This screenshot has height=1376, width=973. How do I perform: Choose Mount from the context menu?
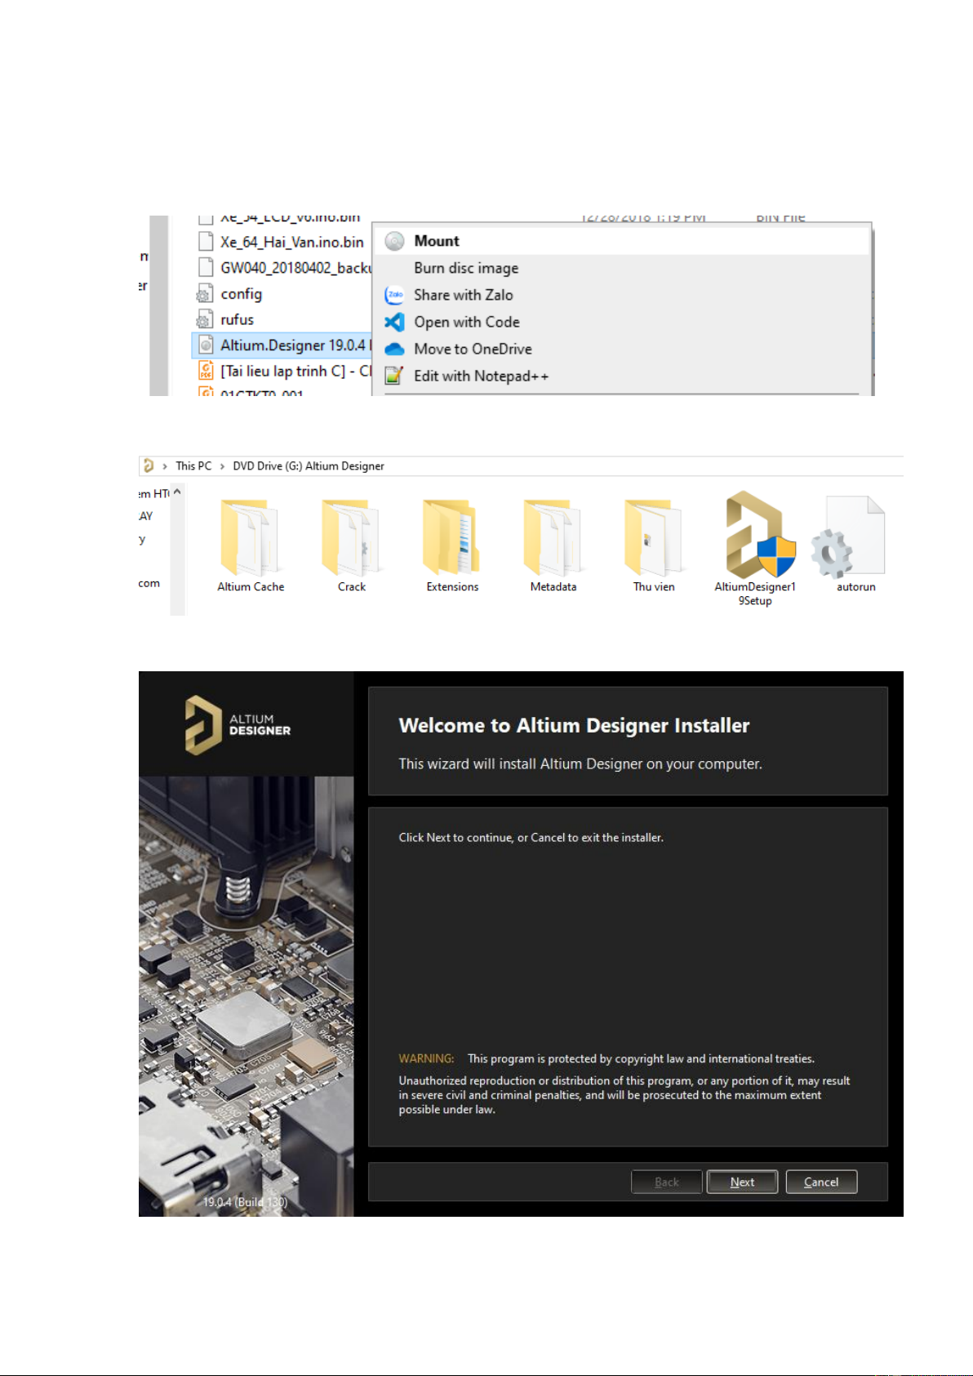[437, 241]
